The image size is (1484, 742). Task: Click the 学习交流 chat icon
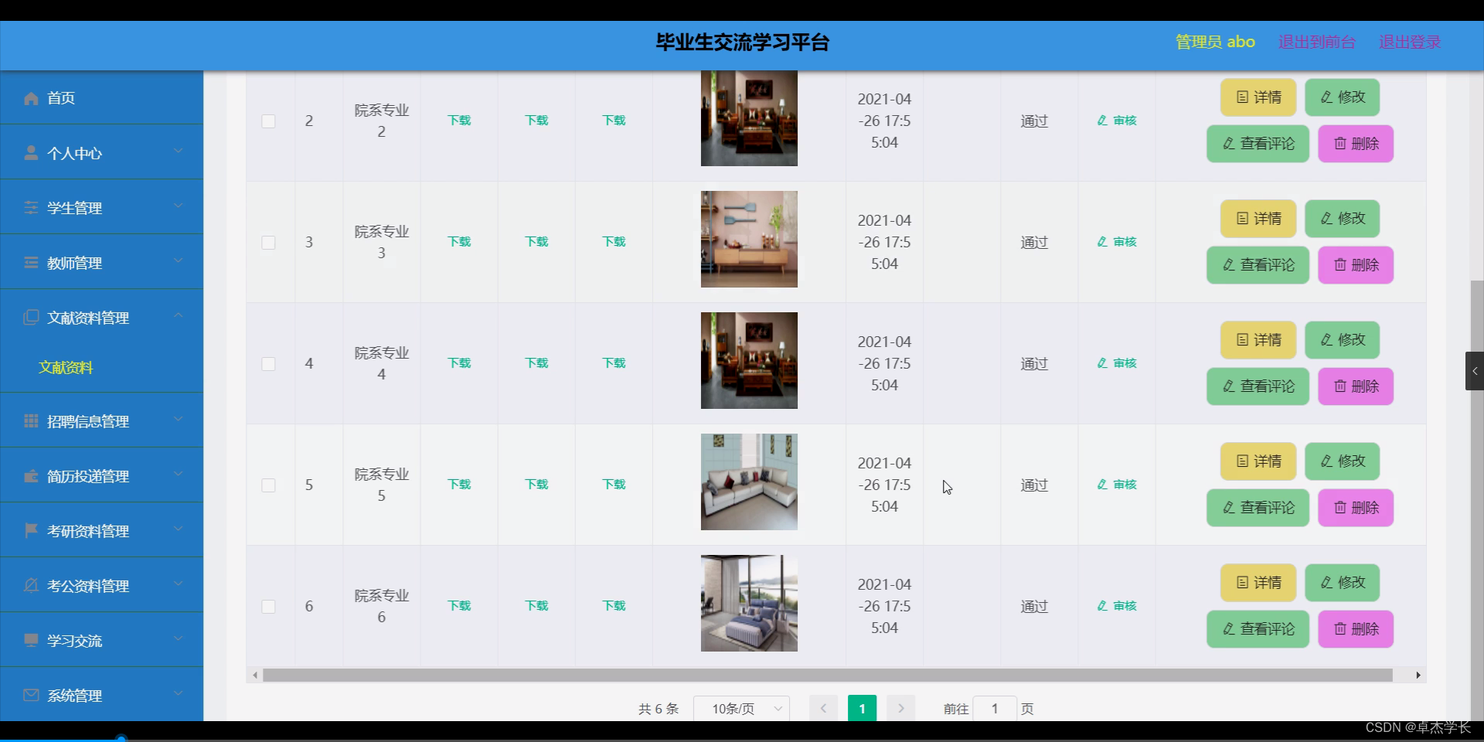point(31,640)
